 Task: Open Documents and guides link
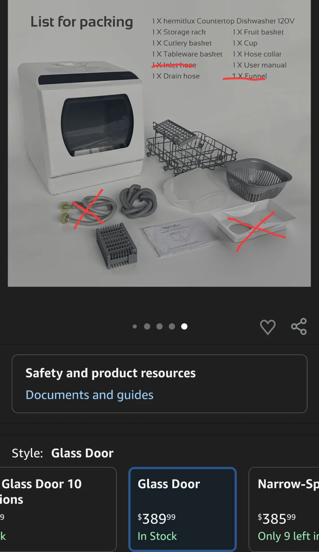(90, 395)
